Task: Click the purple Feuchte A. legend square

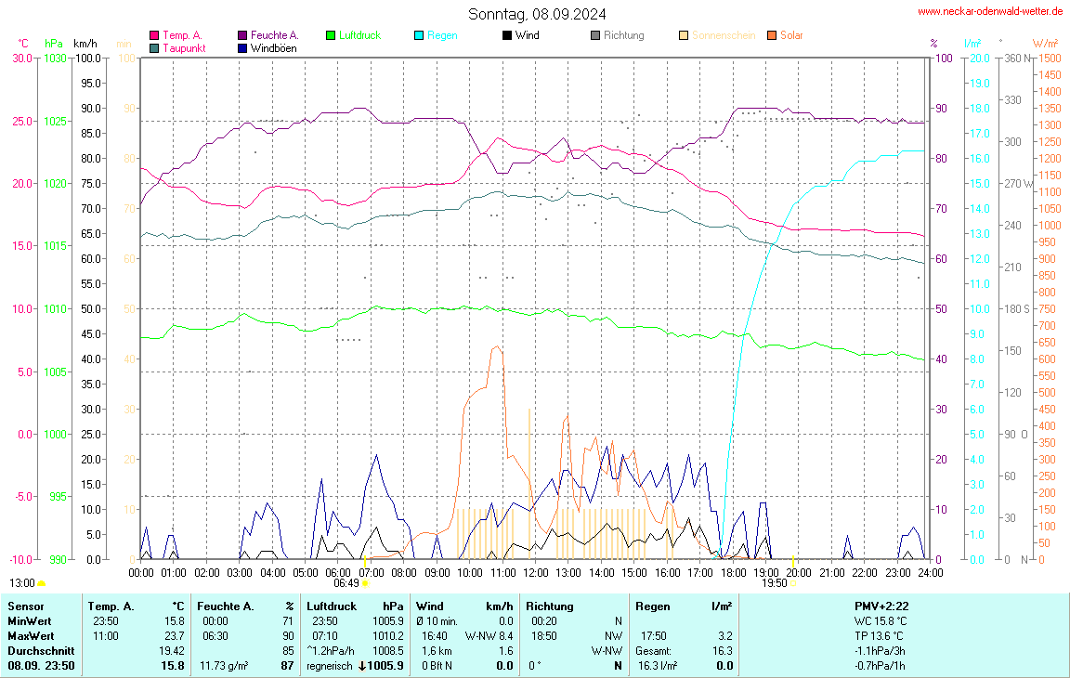Action: (242, 35)
